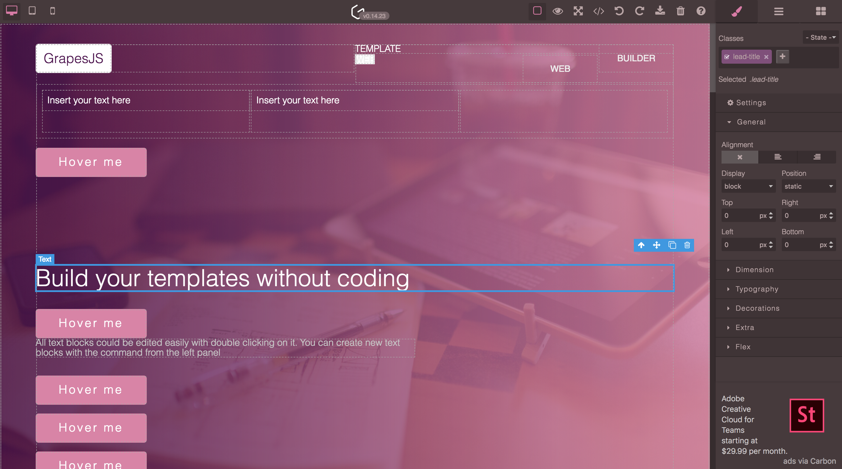This screenshot has height=469, width=842.
Task: Click the redo arrow icon
Action: pos(639,11)
